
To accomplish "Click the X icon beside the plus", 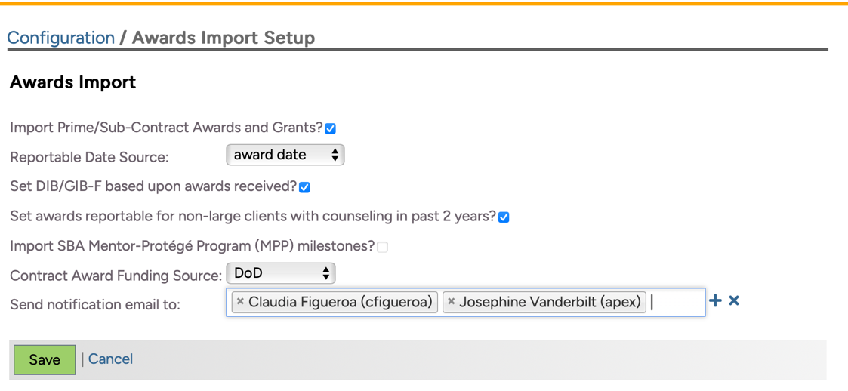I will pos(734,301).
